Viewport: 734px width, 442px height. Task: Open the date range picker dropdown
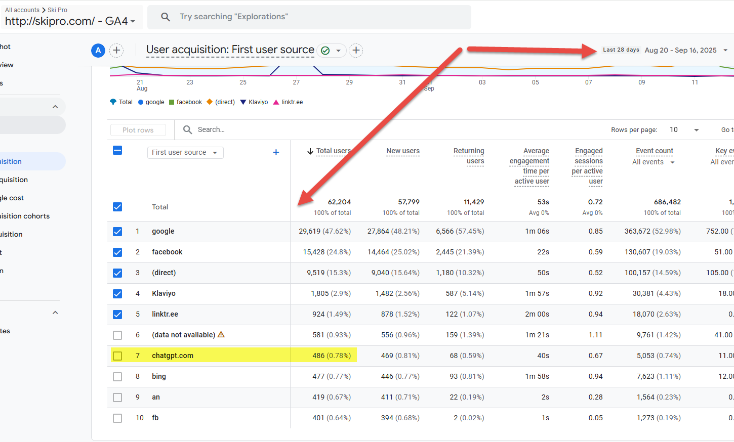[725, 50]
